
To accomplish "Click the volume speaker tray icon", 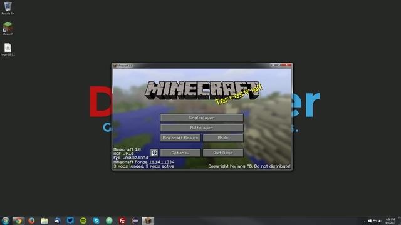I will pos(380,221).
